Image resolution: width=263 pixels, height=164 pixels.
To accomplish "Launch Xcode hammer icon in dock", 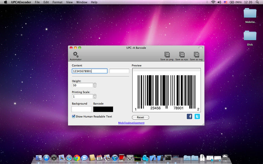I will point(153,158).
